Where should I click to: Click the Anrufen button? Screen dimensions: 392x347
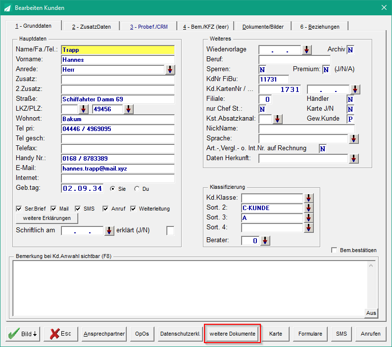371,334
